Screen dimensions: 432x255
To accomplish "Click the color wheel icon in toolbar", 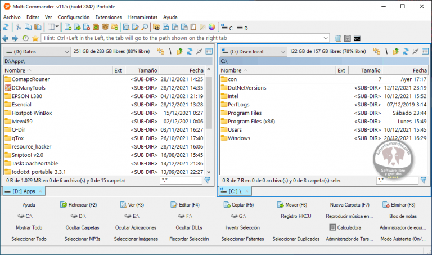I will click(212, 27).
